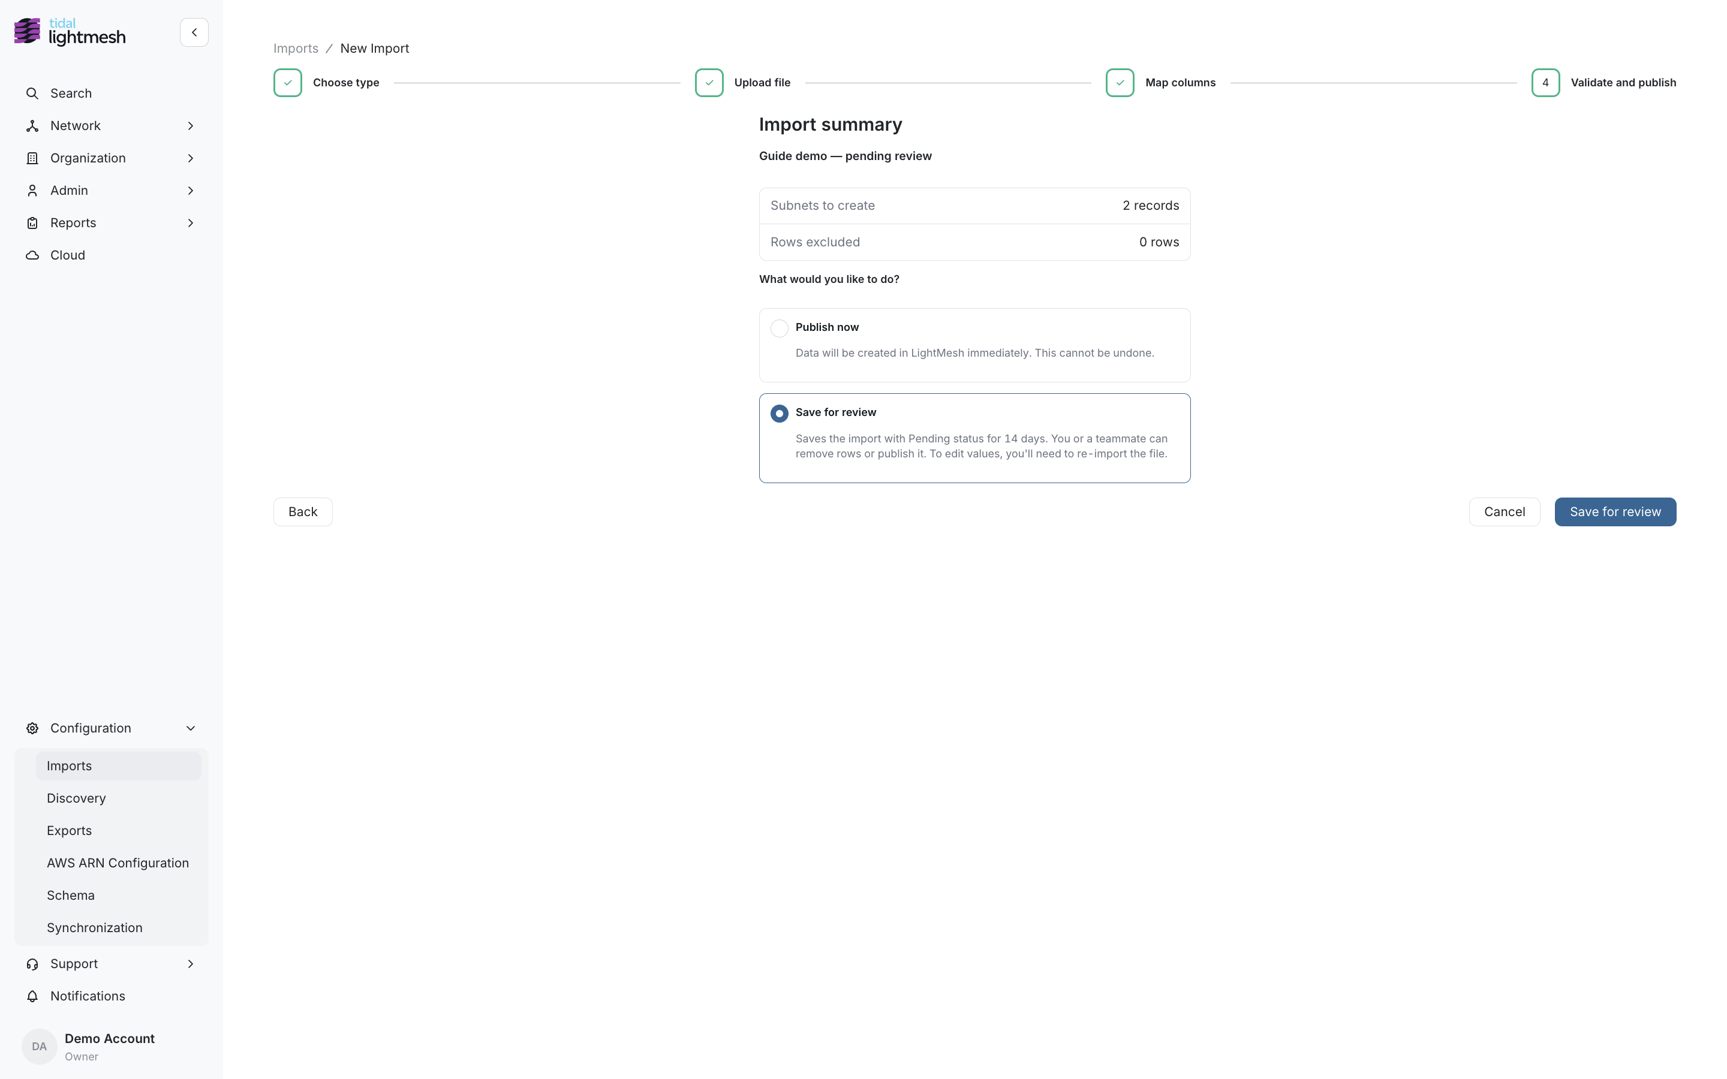Image resolution: width=1727 pixels, height=1079 pixels.
Task: Open AWS ARN Configuration
Action: [119, 863]
